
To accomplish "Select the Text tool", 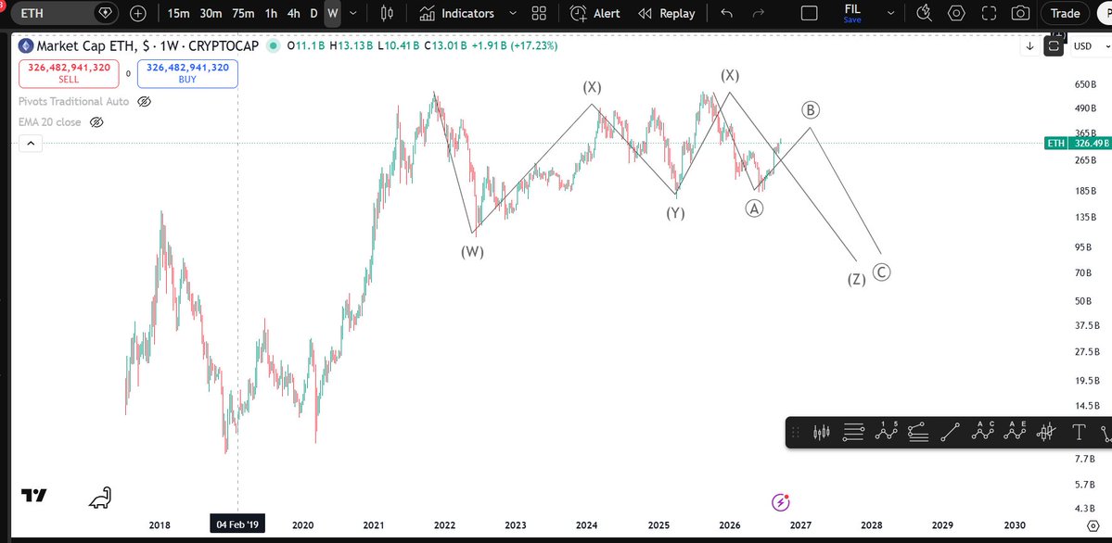I will (1079, 432).
